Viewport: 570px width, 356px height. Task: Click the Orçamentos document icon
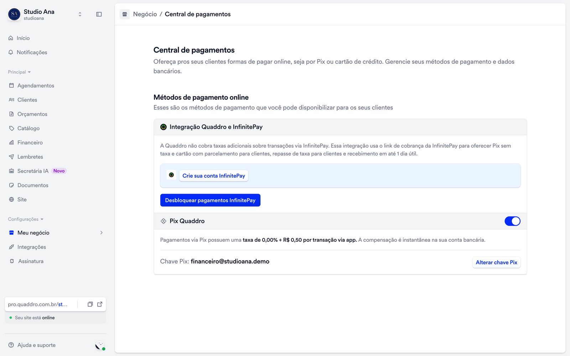pos(11,114)
